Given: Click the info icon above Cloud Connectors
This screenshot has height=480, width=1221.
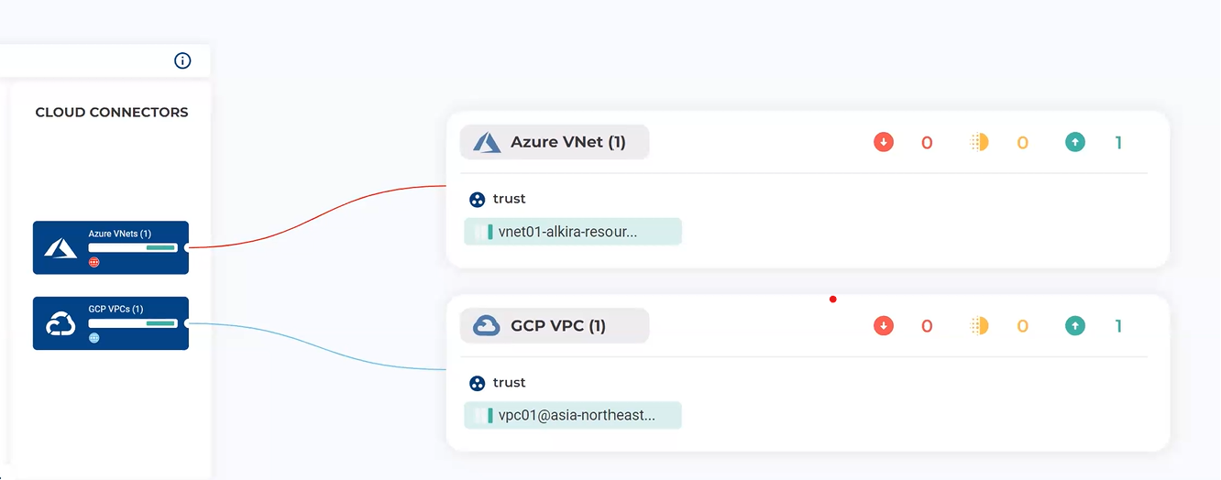Looking at the screenshot, I should [182, 60].
